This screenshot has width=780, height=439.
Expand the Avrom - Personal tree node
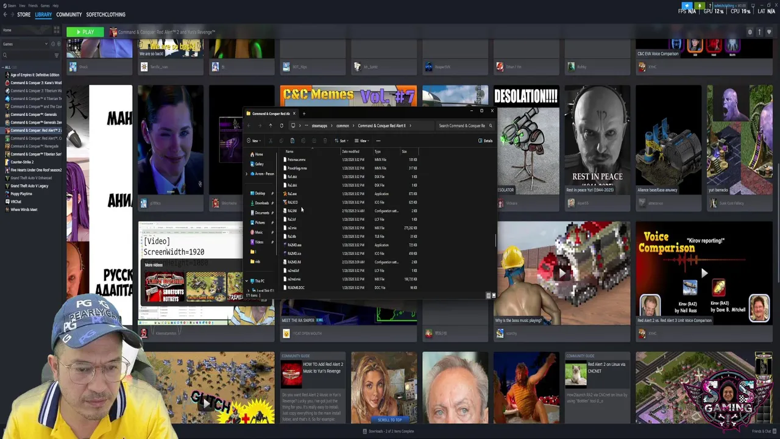(x=247, y=174)
